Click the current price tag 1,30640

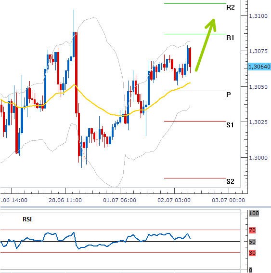[x=259, y=67]
